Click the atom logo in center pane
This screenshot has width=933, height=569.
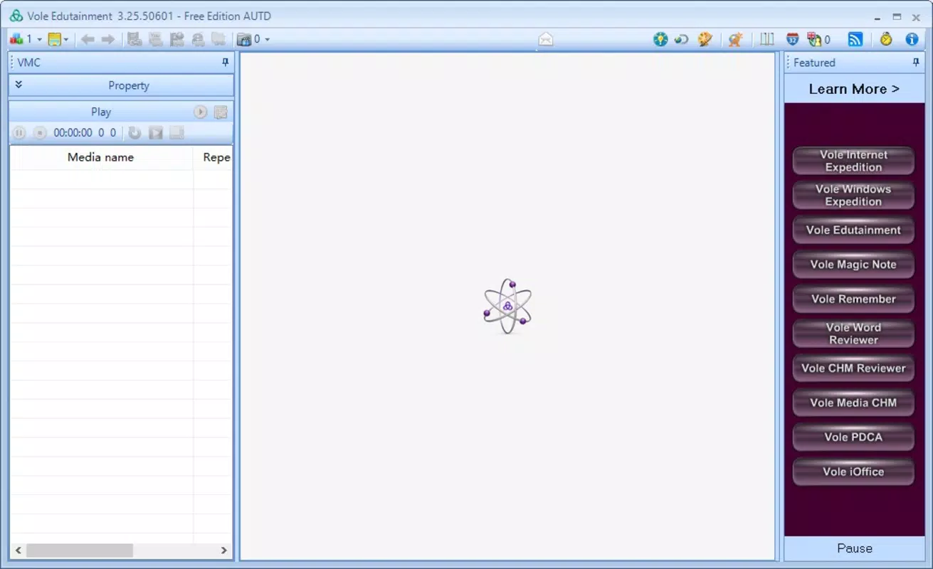click(507, 306)
